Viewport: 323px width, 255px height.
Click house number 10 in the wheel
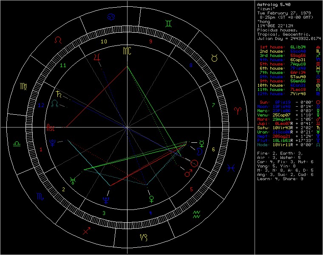click(104, 42)
